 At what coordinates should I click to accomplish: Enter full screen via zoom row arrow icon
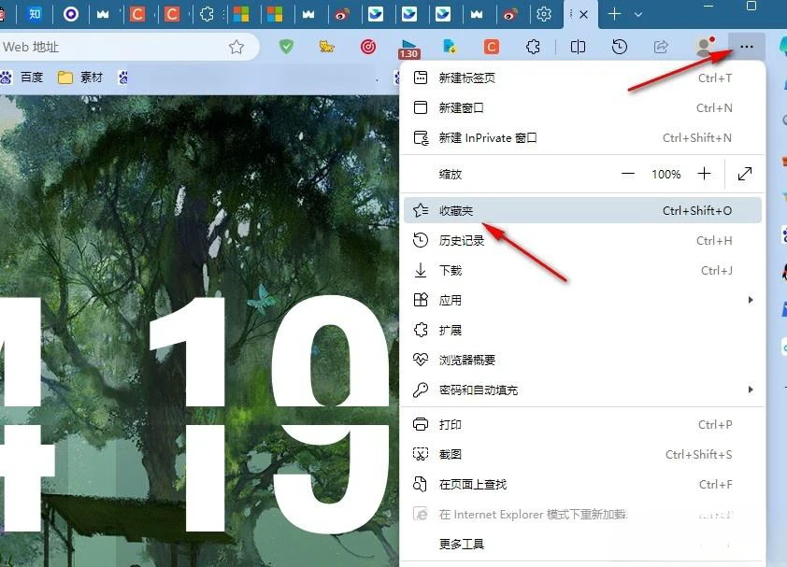pos(745,174)
